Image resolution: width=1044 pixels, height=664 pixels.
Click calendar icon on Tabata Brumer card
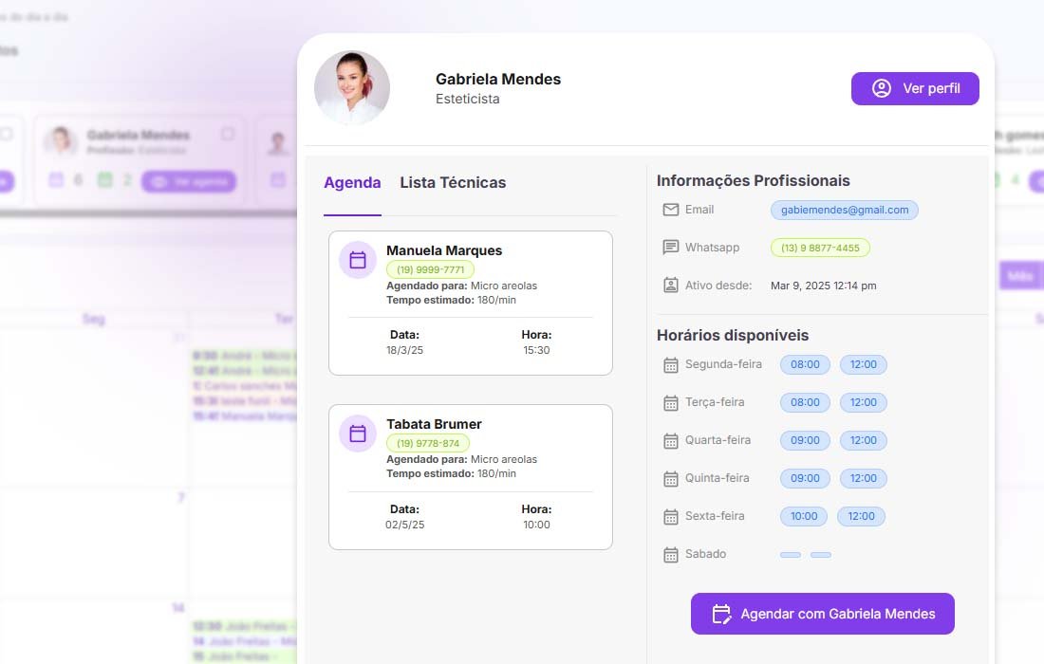358,433
